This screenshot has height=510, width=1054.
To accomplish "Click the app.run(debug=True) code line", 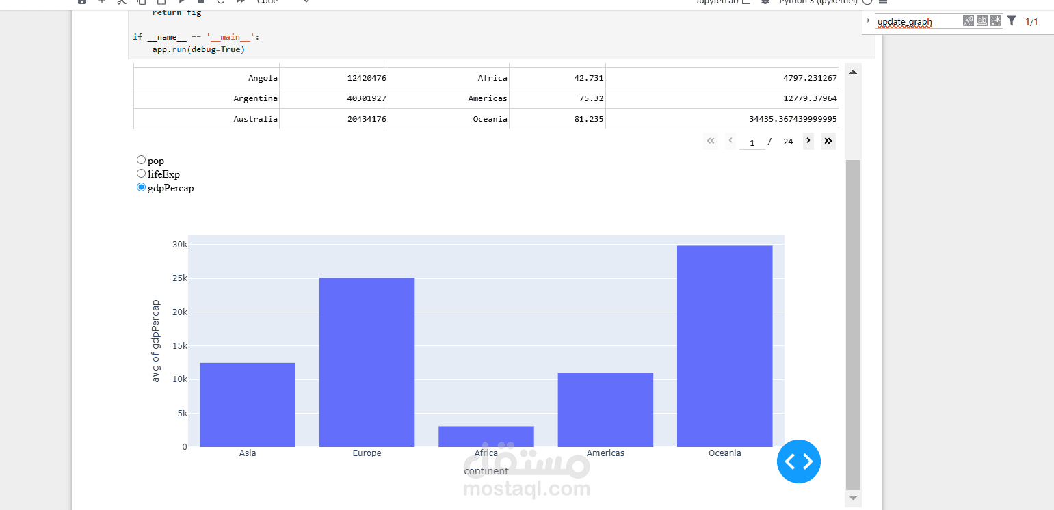I will coord(198,49).
